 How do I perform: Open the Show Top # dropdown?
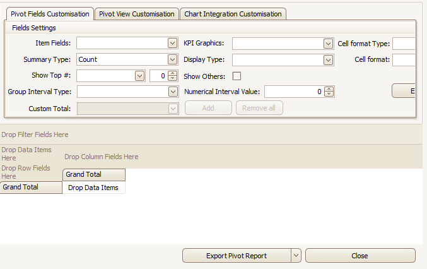(140, 76)
